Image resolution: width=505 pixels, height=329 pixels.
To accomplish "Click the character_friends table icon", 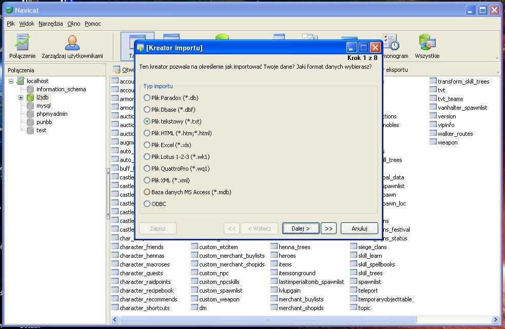I will (115, 246).
